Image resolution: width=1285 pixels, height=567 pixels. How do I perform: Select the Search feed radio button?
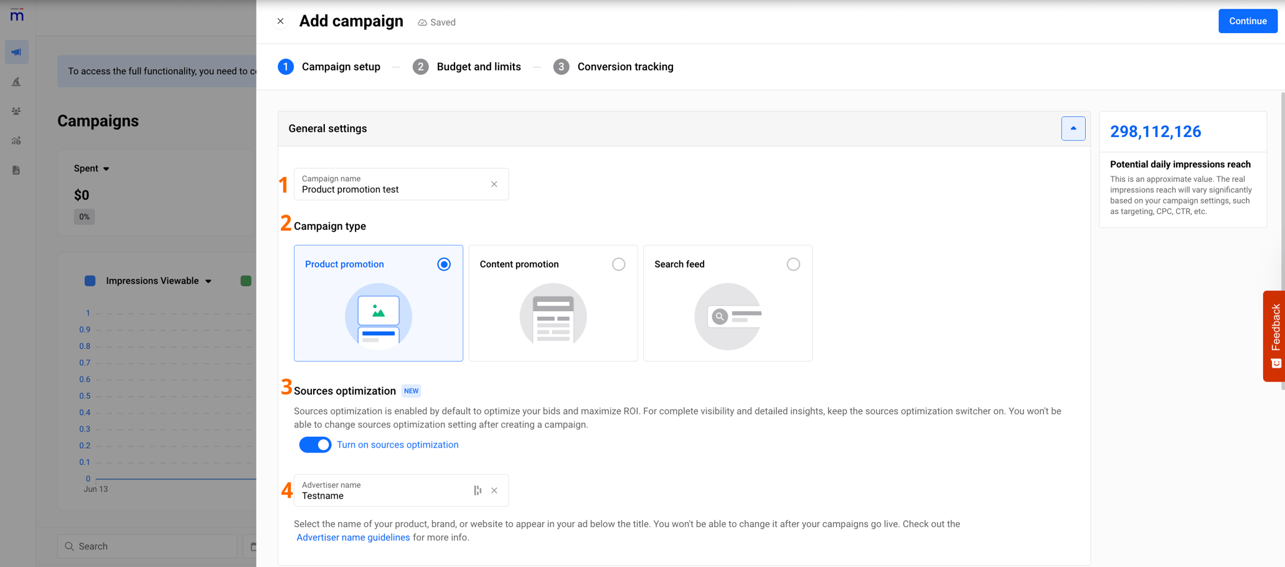(x=793, y=264)
